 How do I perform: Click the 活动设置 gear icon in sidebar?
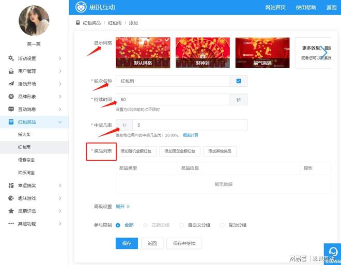pos(11,58)
